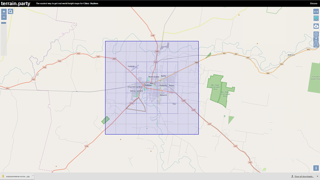Increase the selection box size
The width and height of the screenshot is (320, 180).
tap(316, 34)
